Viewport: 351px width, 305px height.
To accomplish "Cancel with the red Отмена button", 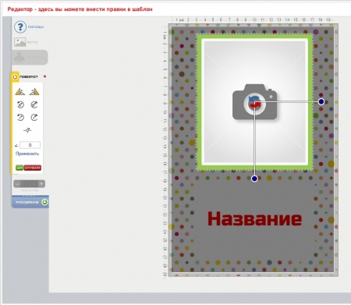I will 33,168.
